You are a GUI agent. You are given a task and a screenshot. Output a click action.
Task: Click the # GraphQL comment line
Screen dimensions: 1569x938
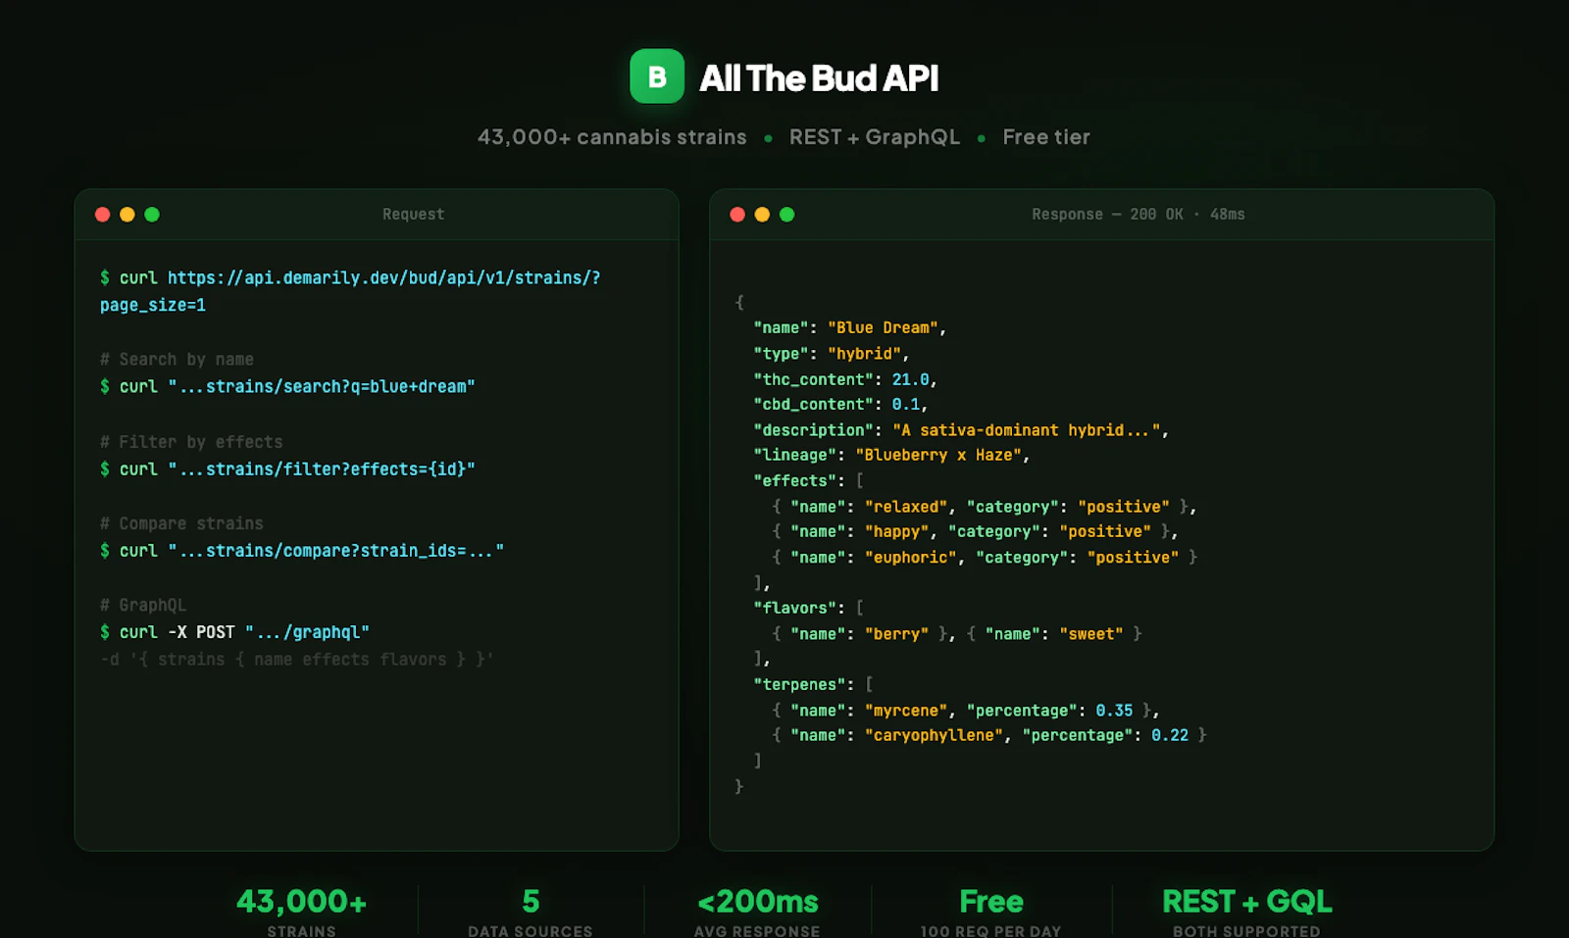(x=143, y=606)
